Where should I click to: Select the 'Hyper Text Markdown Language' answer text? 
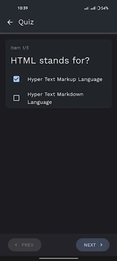pos(56,98)
